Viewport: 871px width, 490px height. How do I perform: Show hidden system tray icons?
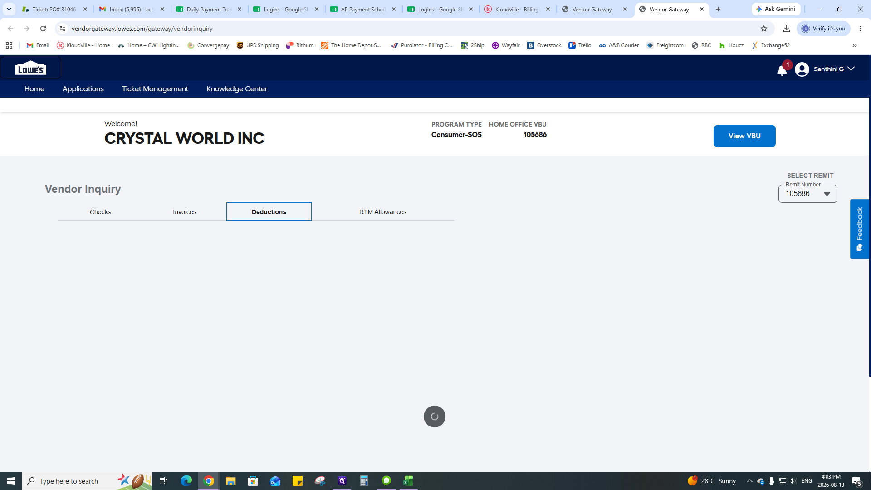tap(749, 481)
